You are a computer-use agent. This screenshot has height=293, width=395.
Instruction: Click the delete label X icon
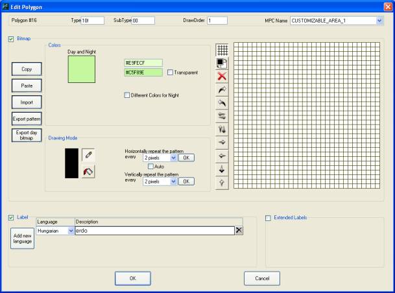point(239,230)
